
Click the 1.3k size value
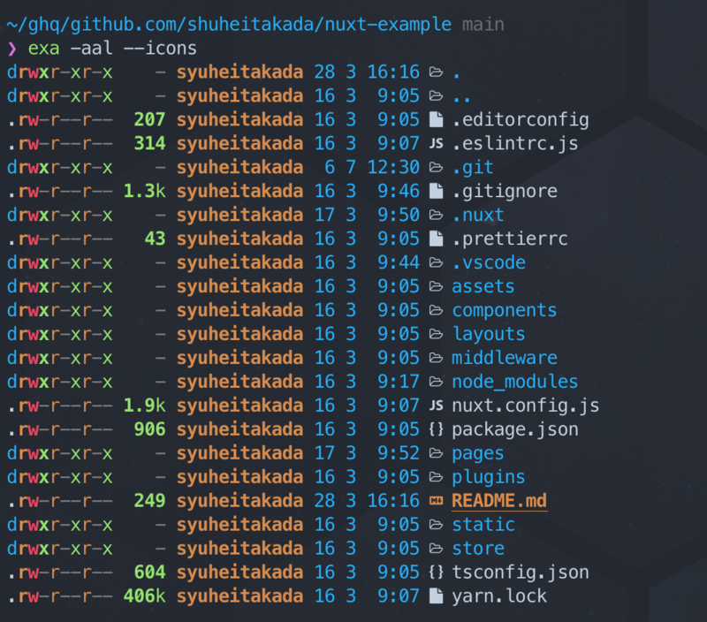144,192
